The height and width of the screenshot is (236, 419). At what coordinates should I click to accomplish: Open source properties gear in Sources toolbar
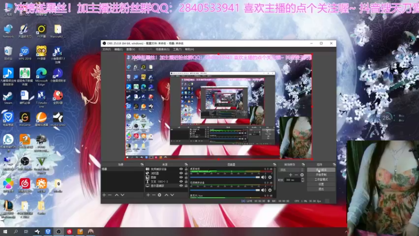point(160,195)
